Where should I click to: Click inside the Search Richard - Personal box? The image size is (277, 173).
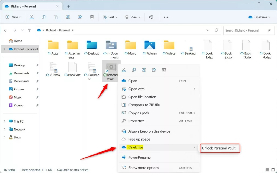[x=246, y=30]
